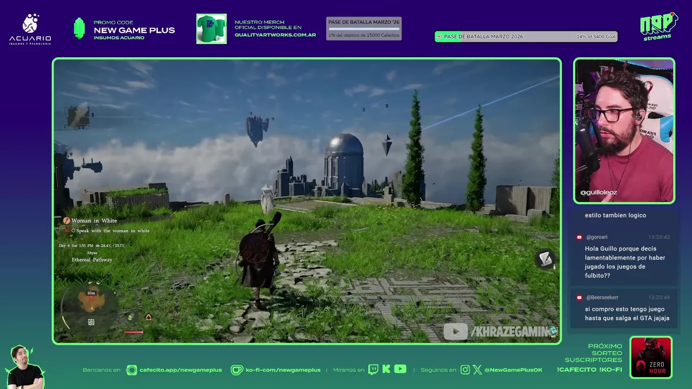This screenshot has height=389, width=692.
Task: Click the 'estilo tambien logico' chat message
Action: [x=615, y=215]
